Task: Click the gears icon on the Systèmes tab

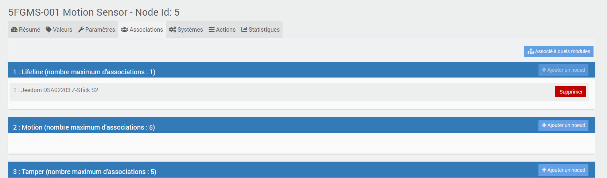Action: coord(172,30)
